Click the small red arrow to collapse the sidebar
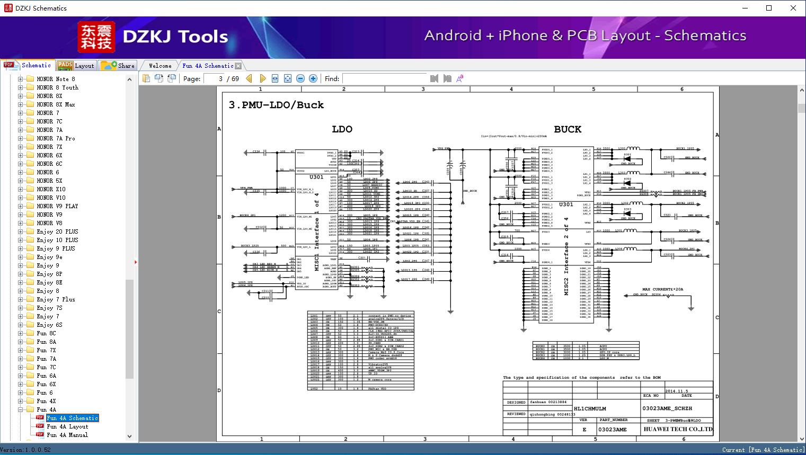 pyautogui.click(x=136, y=262)
